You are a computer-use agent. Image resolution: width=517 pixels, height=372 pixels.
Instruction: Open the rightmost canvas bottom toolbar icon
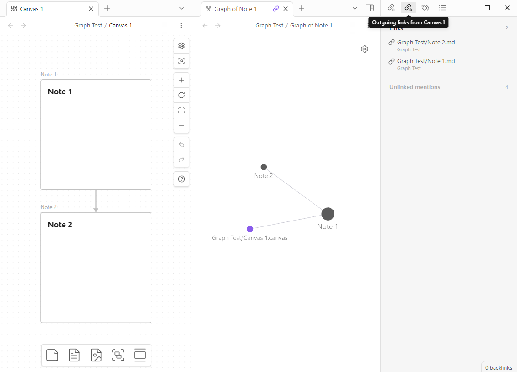tap(140, 355)
